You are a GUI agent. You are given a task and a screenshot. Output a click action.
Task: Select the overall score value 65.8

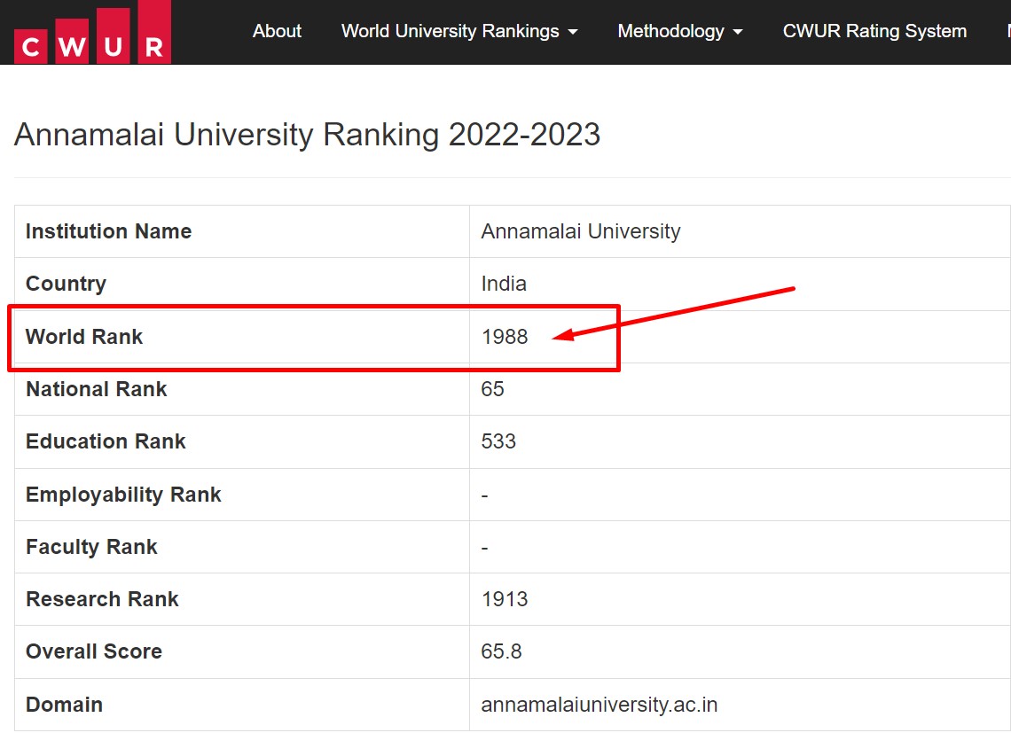[x=501, y=651]
